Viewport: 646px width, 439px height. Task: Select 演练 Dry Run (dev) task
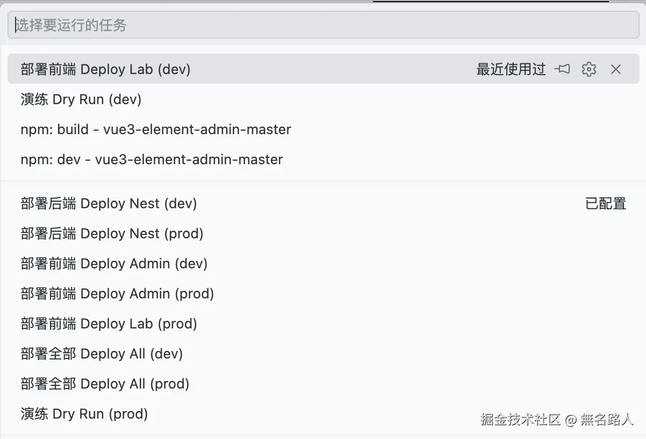81,99
